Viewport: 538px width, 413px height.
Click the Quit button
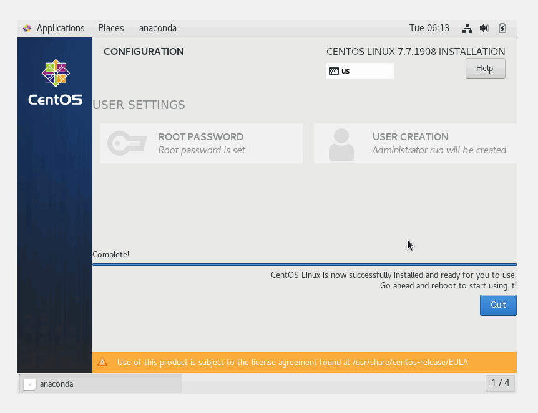tap(498, 305)
